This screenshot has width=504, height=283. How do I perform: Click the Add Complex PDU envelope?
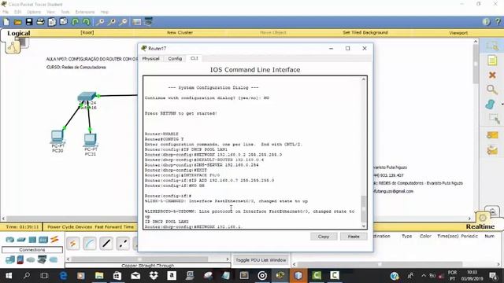tap(492, 150)
